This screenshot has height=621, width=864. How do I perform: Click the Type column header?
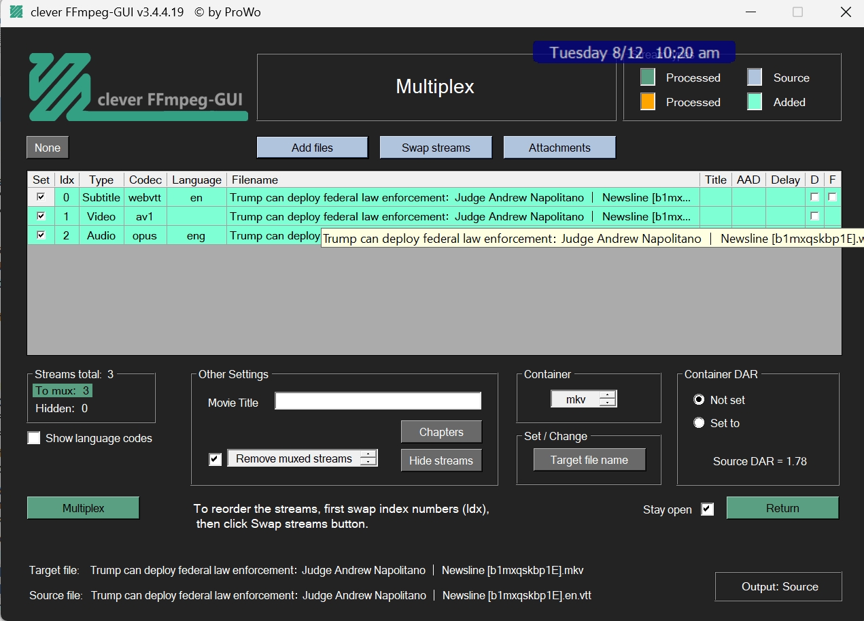pos(101,180)
